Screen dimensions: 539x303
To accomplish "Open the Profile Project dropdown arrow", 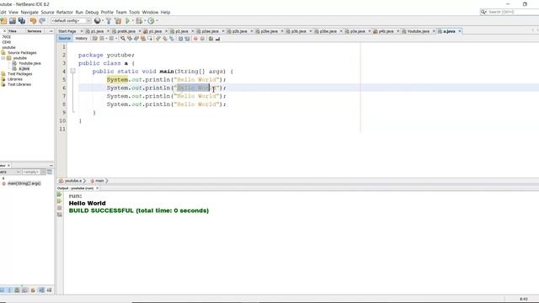I will coord(157,21).
